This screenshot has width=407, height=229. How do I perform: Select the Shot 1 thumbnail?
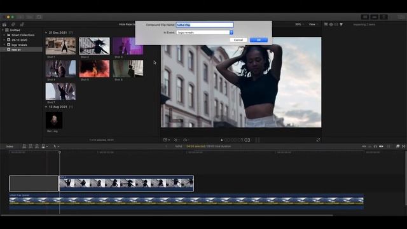point(61,46)
